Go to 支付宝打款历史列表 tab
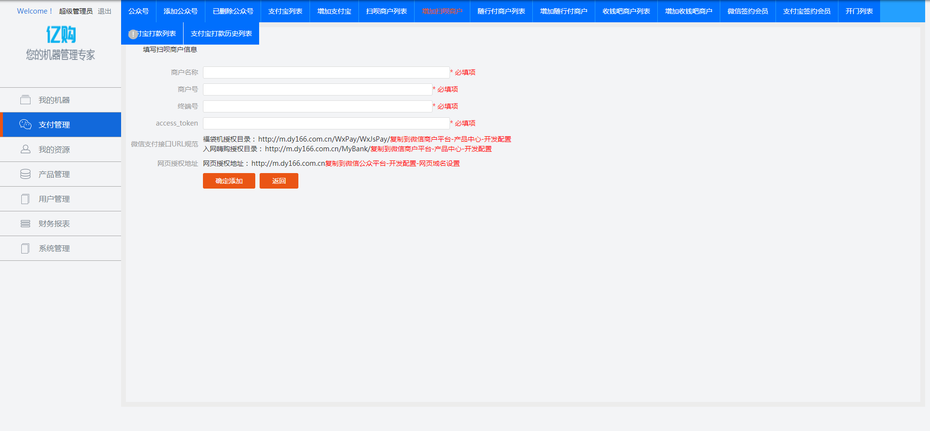This screenshot has height=431, width=930. [x=221, y=33]
